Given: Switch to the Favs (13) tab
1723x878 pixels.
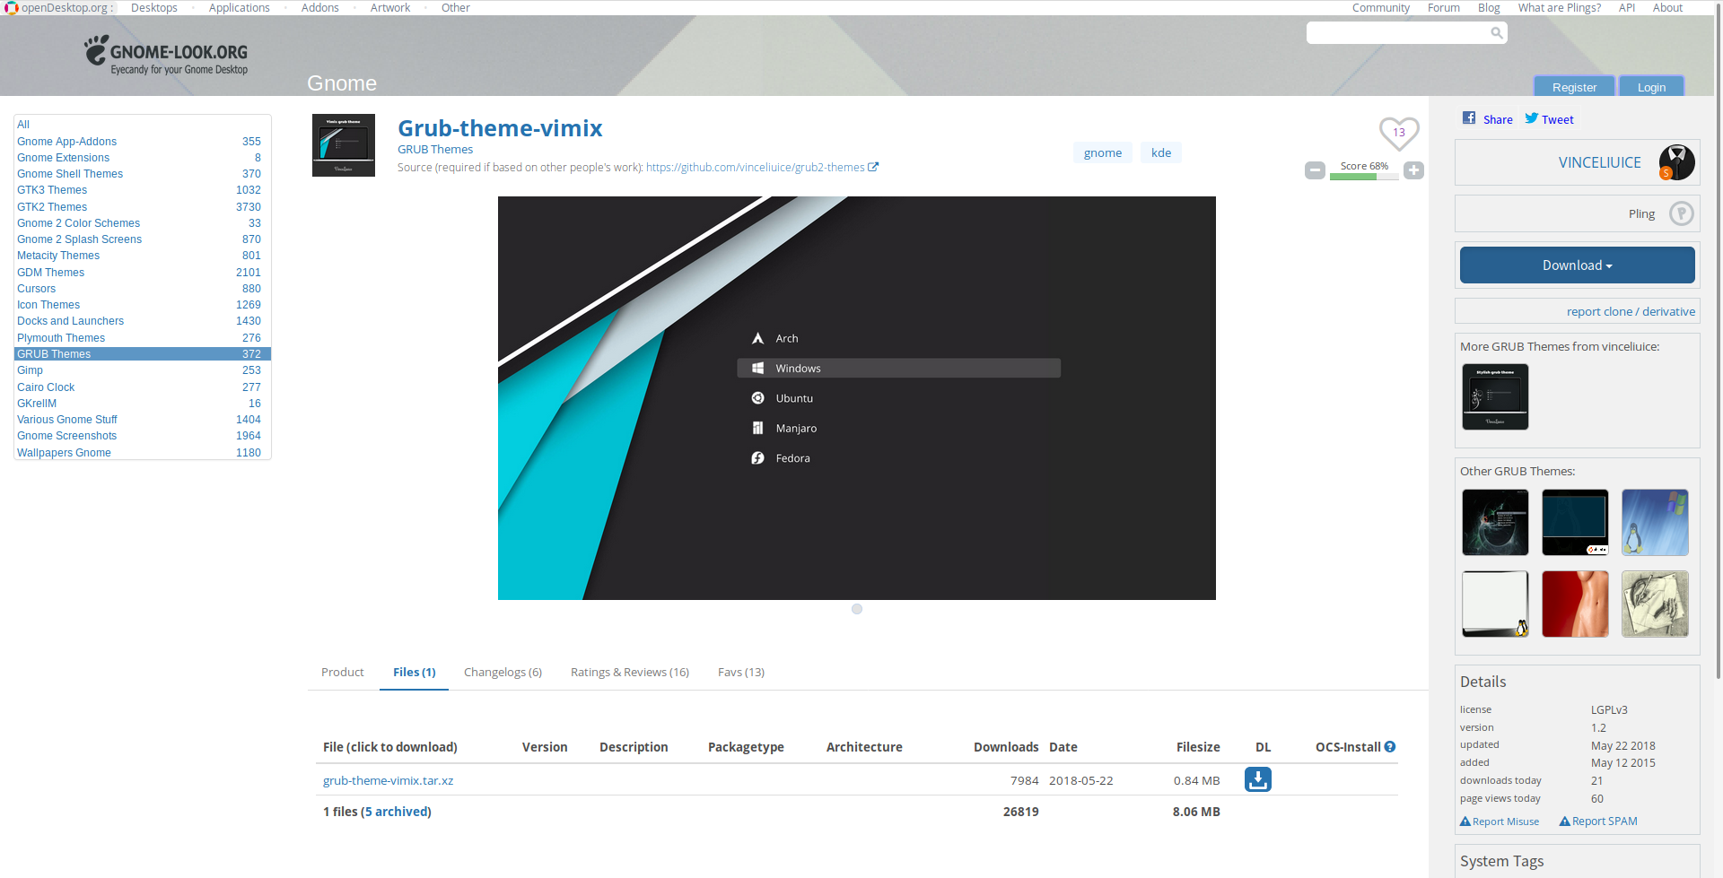Looking at the screenshot, I should (x=740, y=672).
